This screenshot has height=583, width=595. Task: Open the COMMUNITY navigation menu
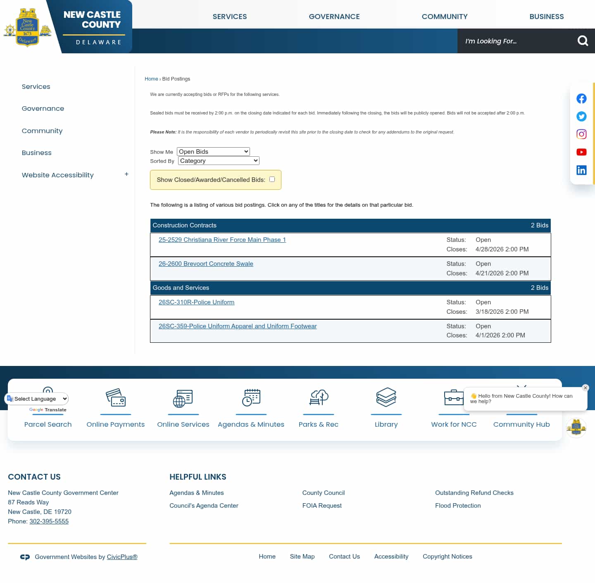445,17
